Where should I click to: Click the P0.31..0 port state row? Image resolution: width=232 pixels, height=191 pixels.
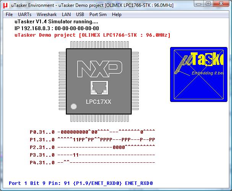pos(92,132)
